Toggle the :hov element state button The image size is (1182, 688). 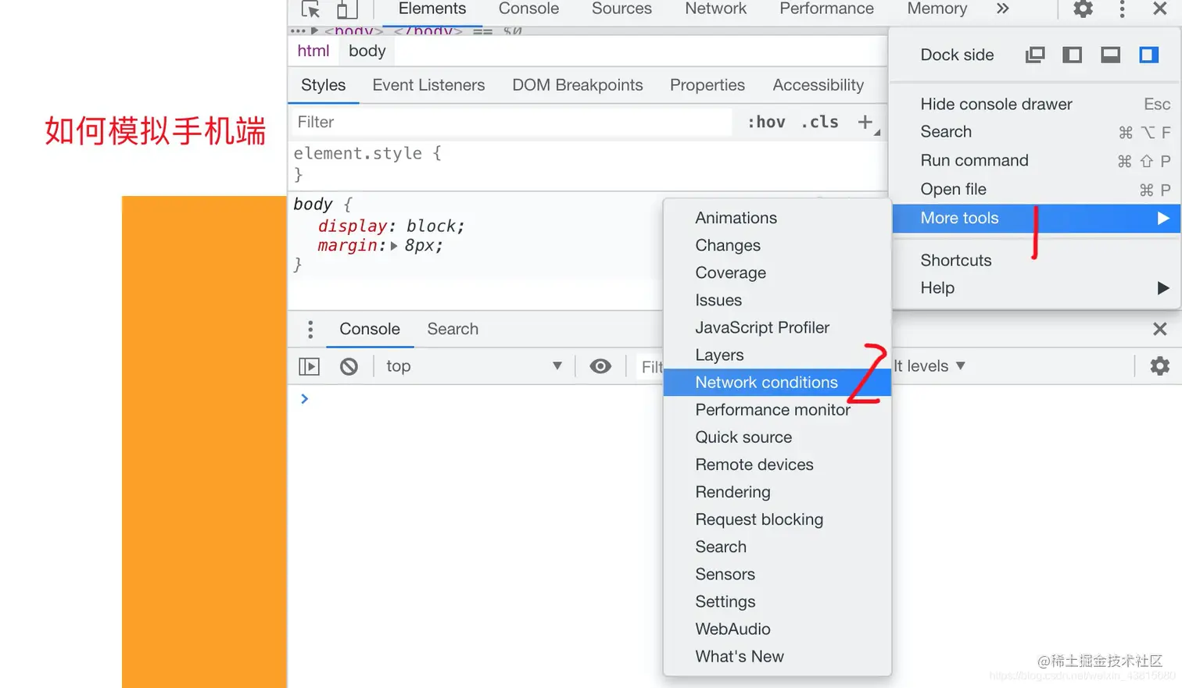coord(766,122)
